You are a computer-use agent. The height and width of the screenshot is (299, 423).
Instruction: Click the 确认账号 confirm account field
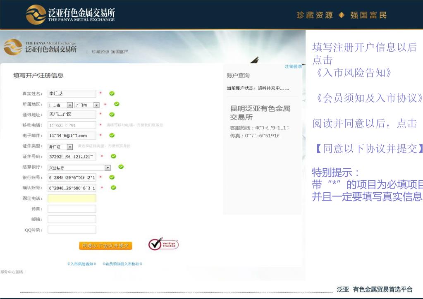coord(72,188)
